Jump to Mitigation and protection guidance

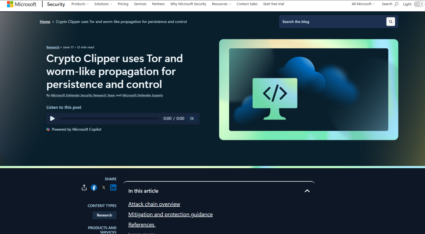pos(170,214)
